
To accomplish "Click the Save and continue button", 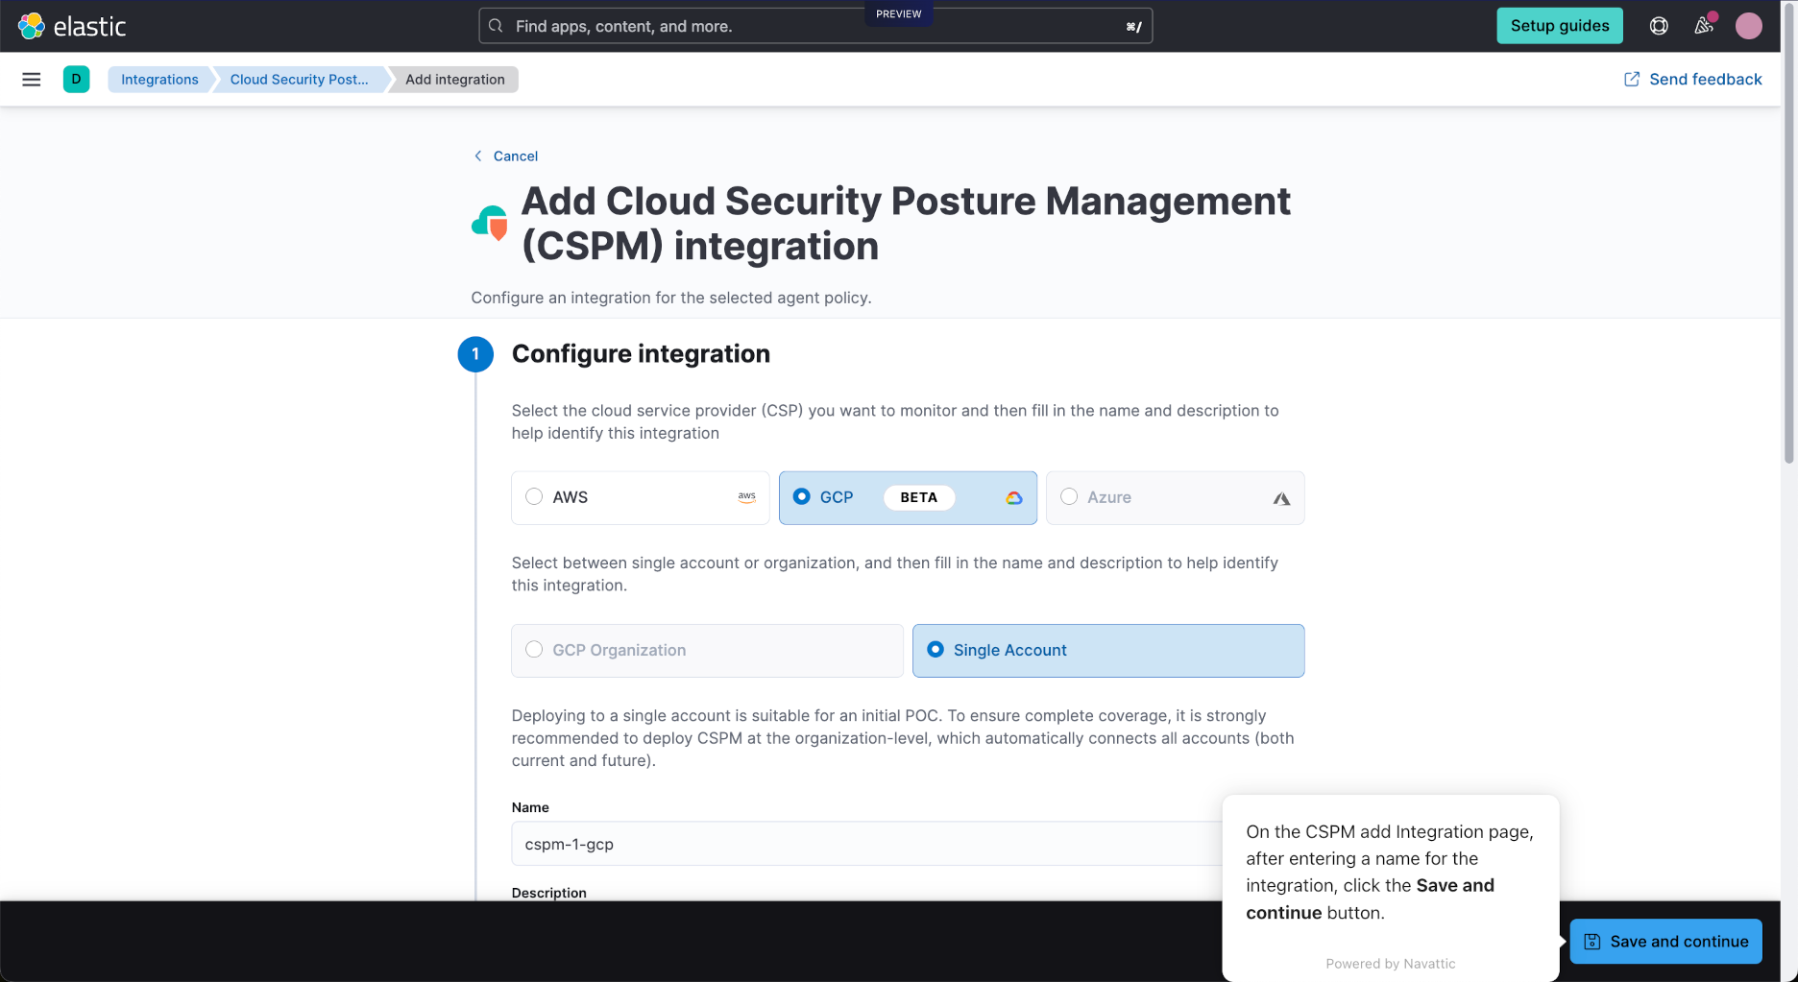I will click(1665, 941).
